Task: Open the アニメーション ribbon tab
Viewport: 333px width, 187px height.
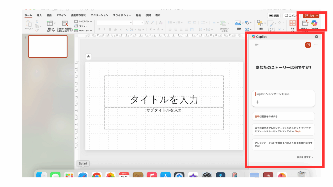Action: (100, 15)
